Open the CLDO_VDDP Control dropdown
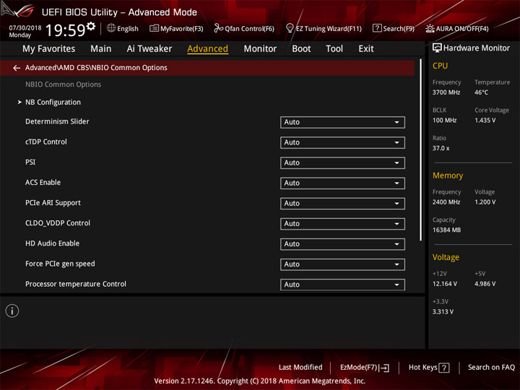 click(342, 223)
